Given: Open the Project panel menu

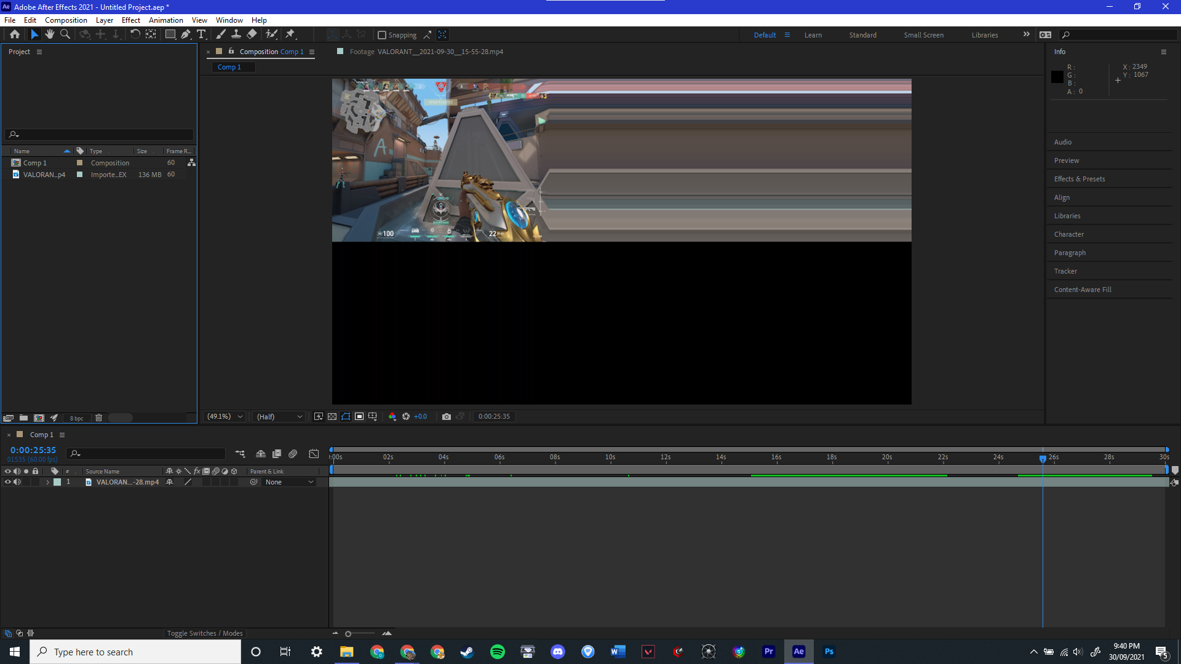Looking at the screenshot, I should [x=39, y=52].
